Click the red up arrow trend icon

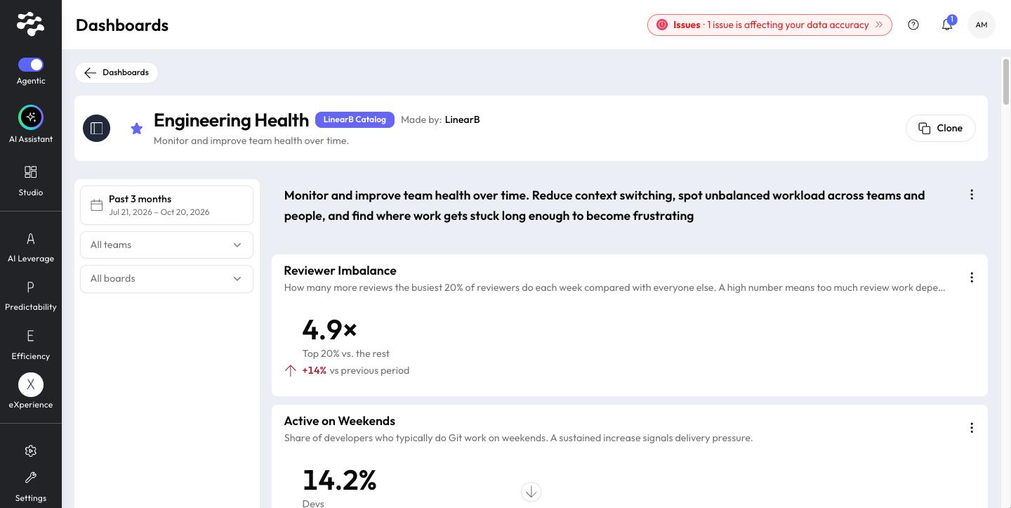click(291, 370)
